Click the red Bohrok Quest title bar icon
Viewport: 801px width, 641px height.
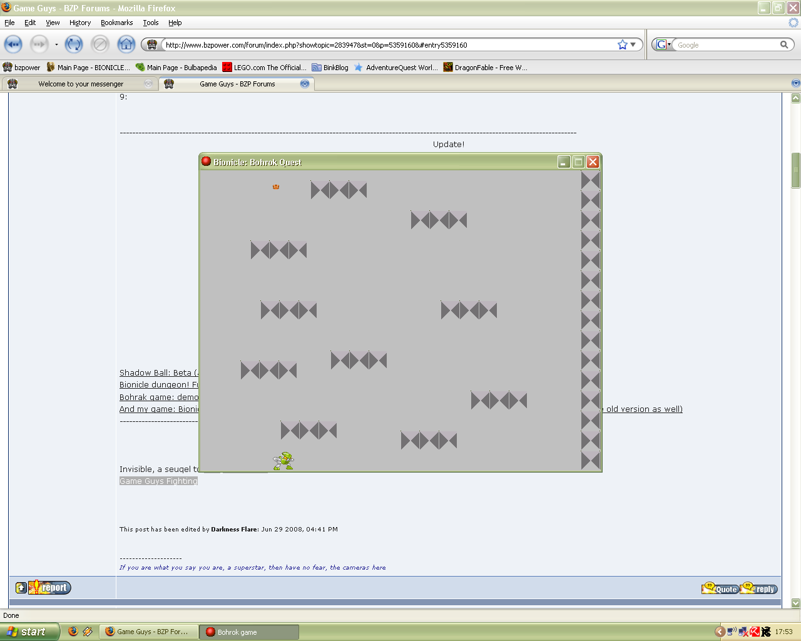[x=206, y=162]
